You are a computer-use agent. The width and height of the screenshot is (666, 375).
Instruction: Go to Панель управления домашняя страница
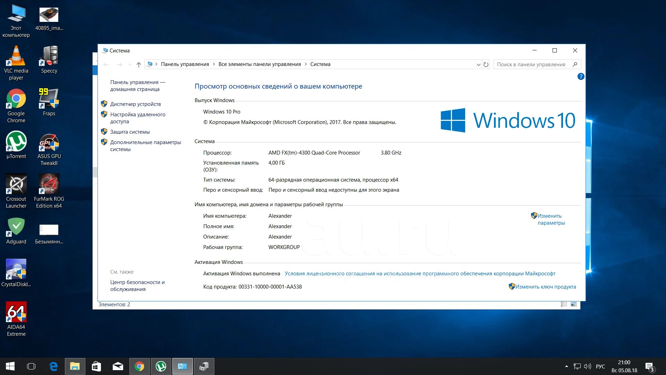(137, 86)
